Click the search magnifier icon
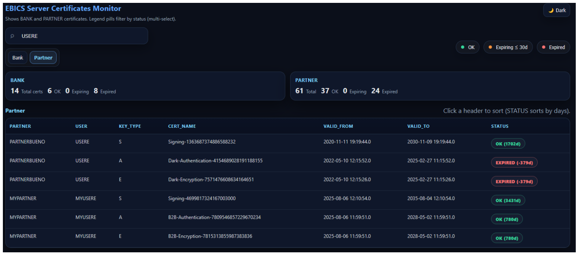Screen dimensions: 577x256 12,36
